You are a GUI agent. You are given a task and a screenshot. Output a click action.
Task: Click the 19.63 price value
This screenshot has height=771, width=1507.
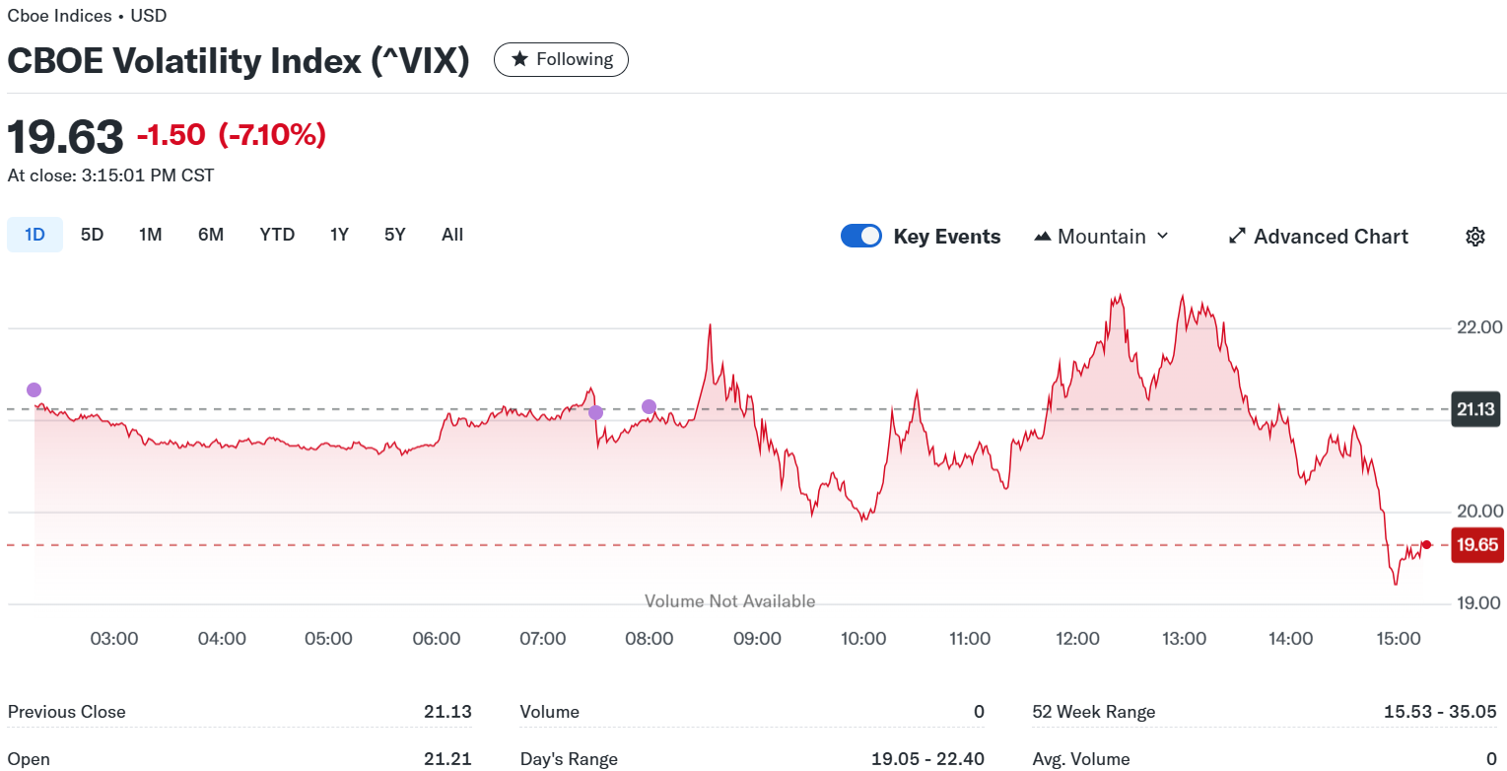click(x=66, y=136)
